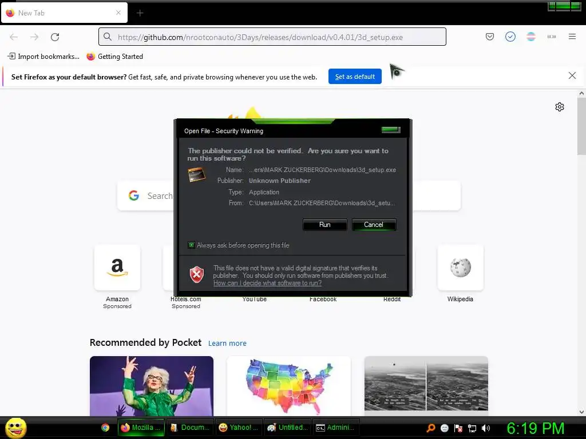This screenshot has height=439, width=586.
Task: Open a new tab with plus button
Action: 140,13
